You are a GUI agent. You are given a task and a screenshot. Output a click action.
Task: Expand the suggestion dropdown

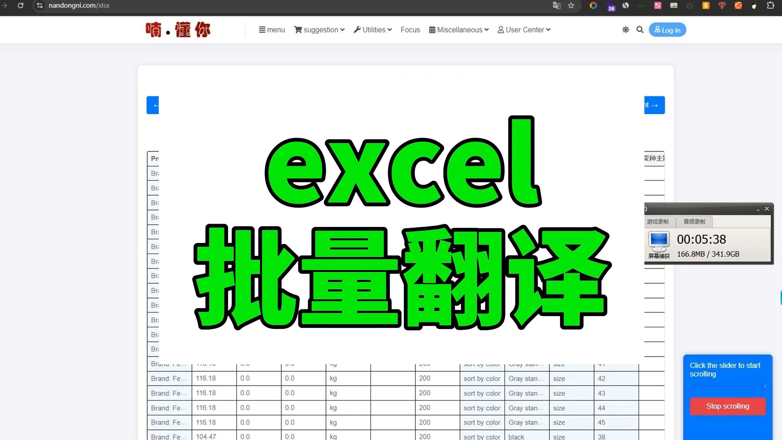click(319, 30)
